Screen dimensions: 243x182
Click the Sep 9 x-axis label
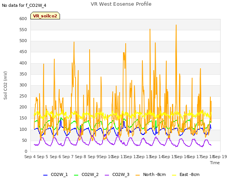pos(93,157)
